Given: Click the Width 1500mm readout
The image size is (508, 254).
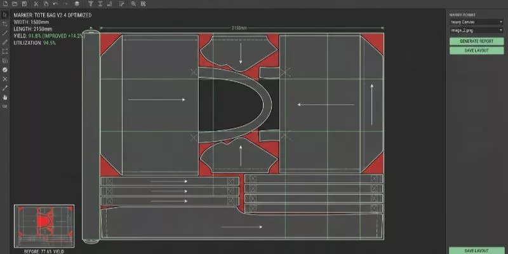Looking at the screenshot, I should tap(31, 22).
